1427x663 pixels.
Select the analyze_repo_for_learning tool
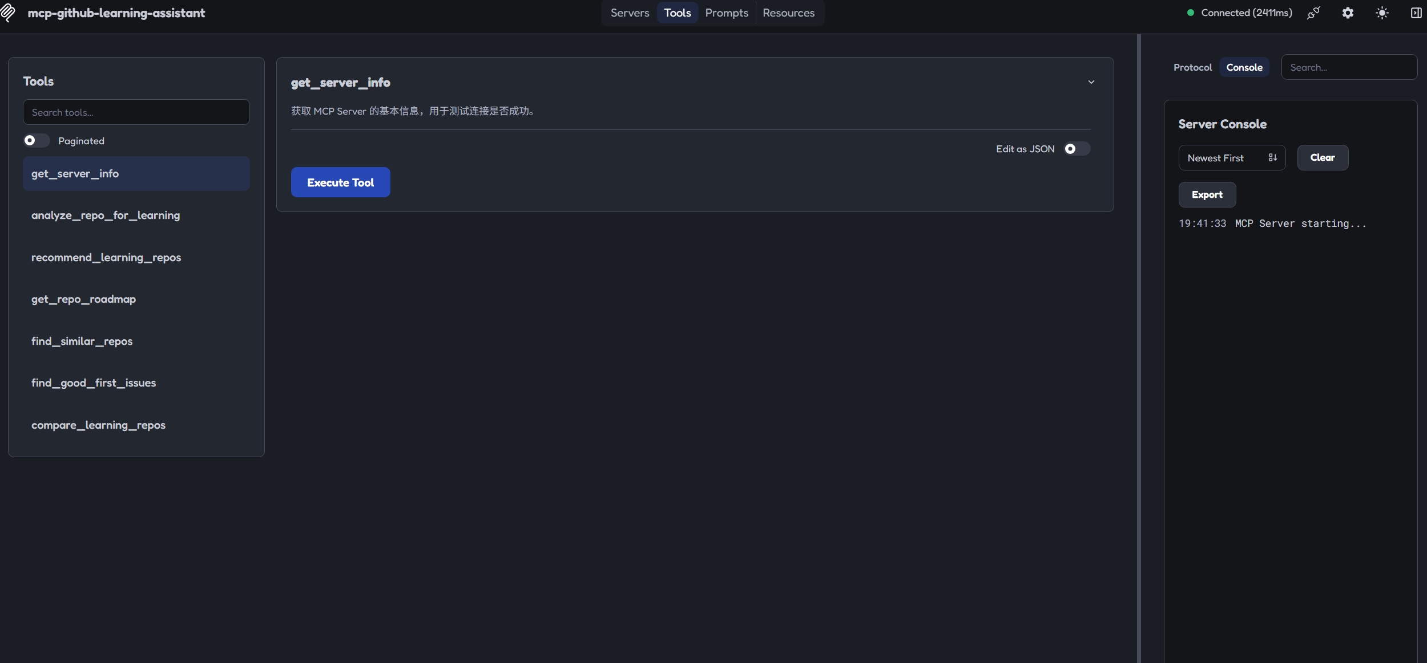coord(136,215)
